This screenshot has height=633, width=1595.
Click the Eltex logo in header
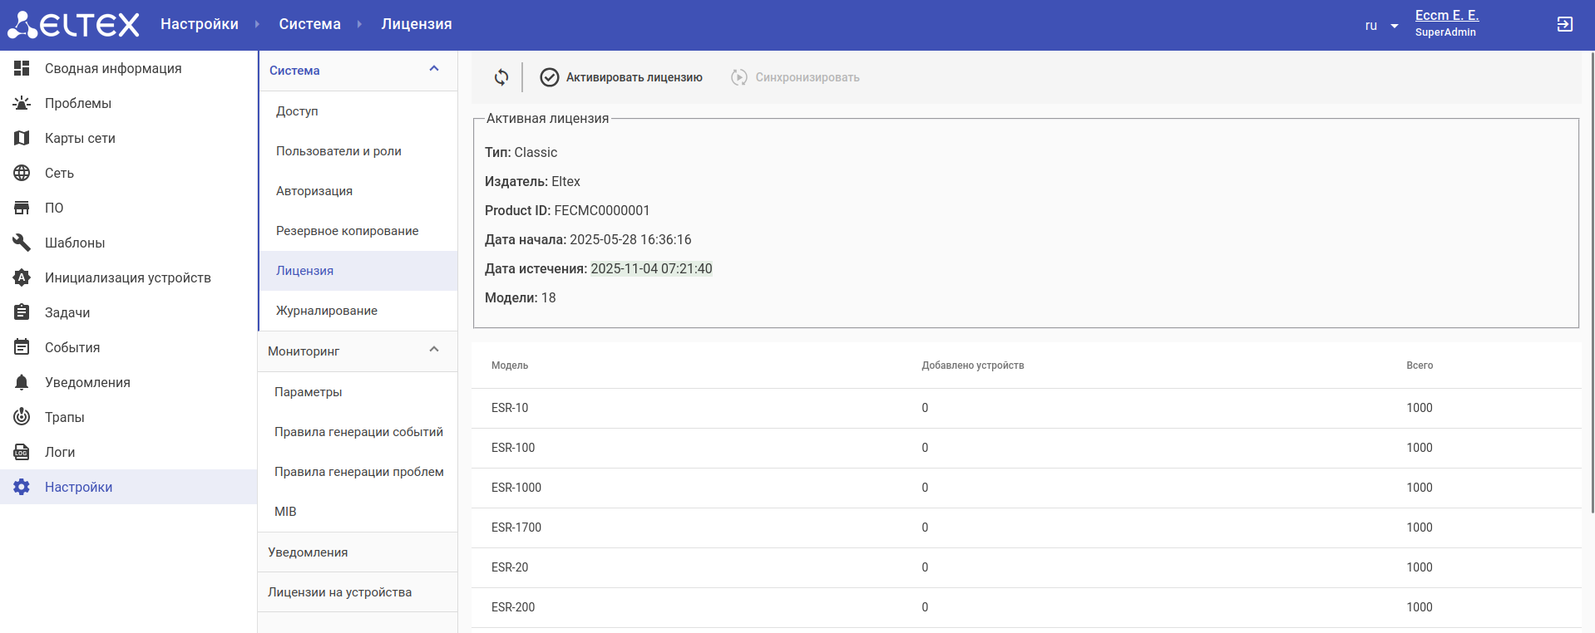(x=73, y=25)
